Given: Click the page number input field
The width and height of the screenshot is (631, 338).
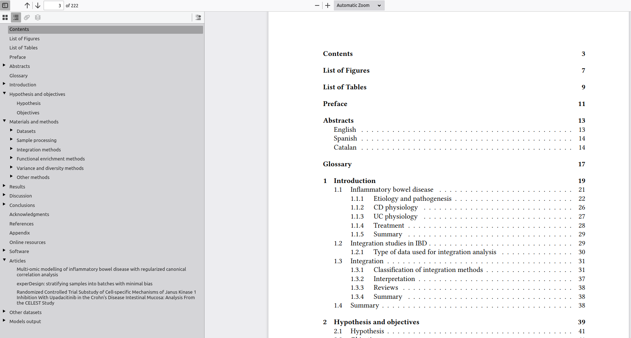Looking at the screenshot, I should [x=54, y=5].
